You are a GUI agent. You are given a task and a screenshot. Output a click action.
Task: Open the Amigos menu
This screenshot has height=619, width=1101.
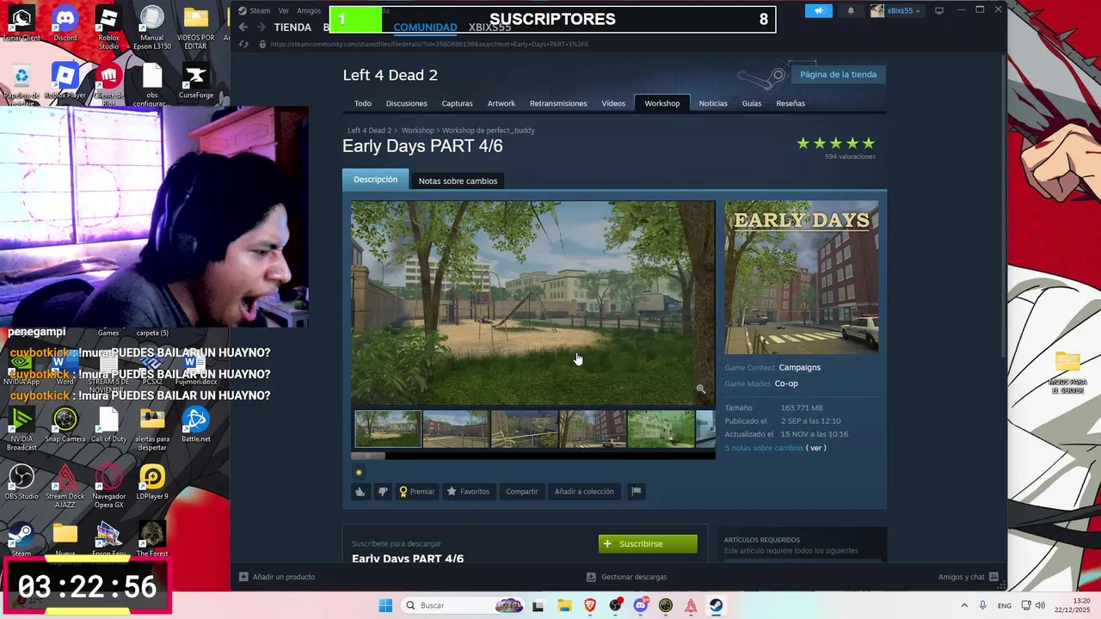pos(309,10)
